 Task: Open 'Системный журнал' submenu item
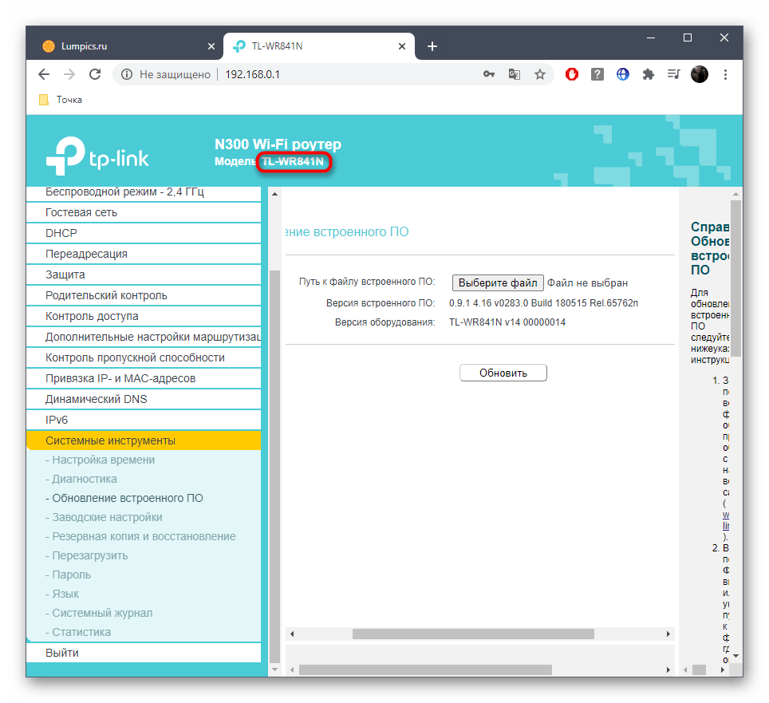(x=99, y=613)
